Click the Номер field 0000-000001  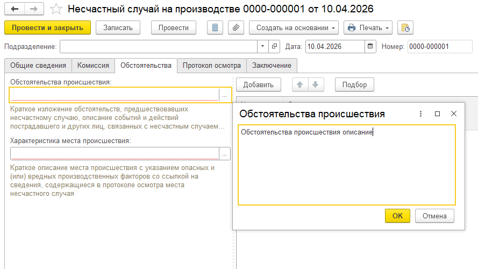click(440, 46)
